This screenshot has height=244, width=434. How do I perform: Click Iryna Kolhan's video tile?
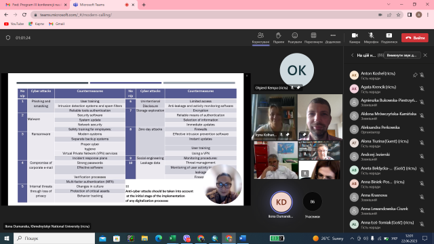click(274, 117)
